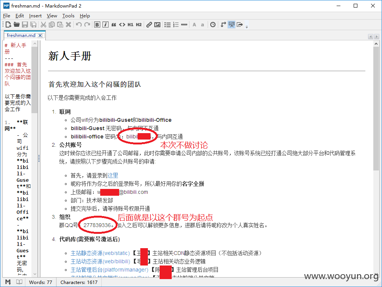Apply Heading 2 with H2 icon
382x287 pixels.
click(x=139, y=25)
